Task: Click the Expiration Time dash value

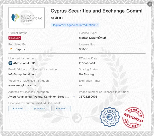Action: pyautogui.click(x=81, y=86)
